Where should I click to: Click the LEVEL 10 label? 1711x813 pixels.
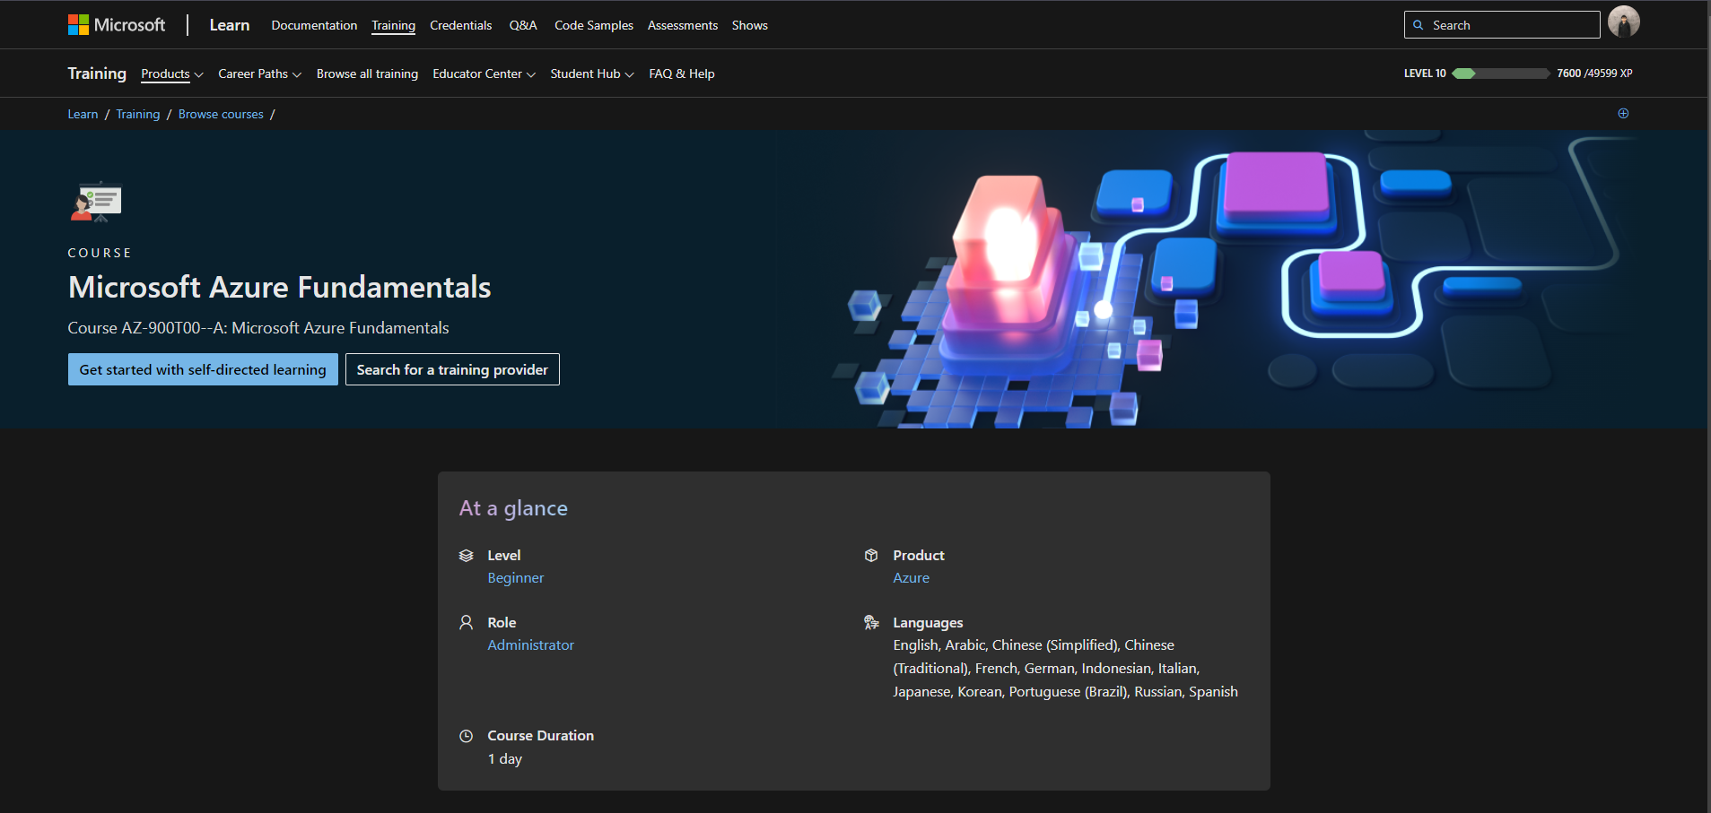tap(1425, 74)
